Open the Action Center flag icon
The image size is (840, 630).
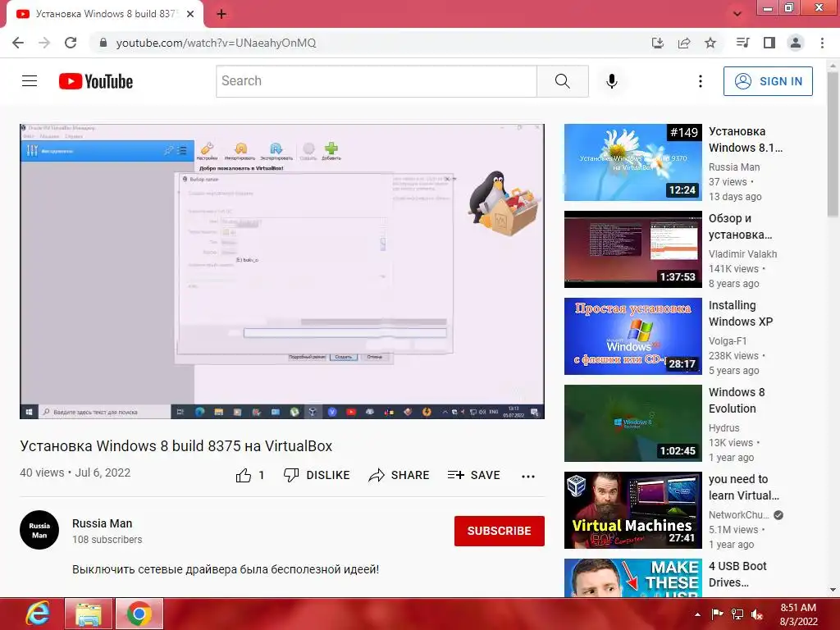(x=717, y=614)
